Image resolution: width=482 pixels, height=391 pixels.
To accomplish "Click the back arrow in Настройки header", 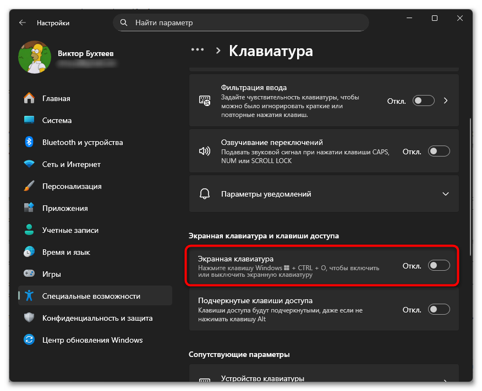I will point(23,23).
